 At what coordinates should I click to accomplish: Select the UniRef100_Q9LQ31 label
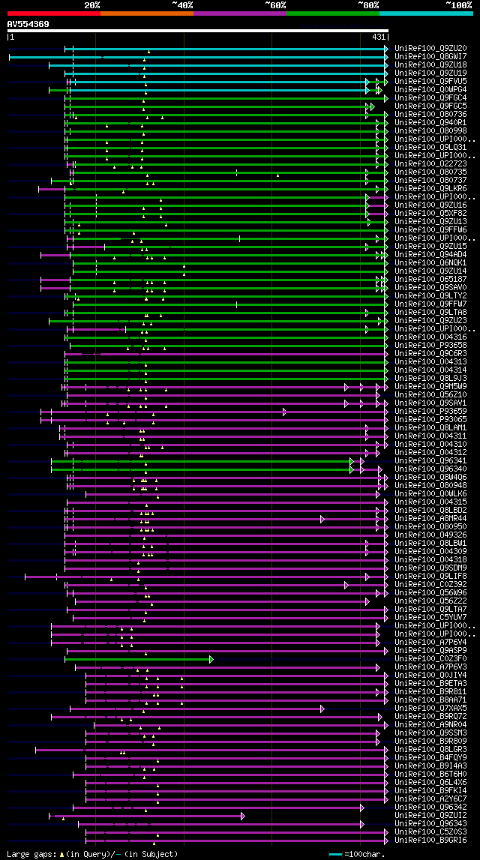pos(430,147)
